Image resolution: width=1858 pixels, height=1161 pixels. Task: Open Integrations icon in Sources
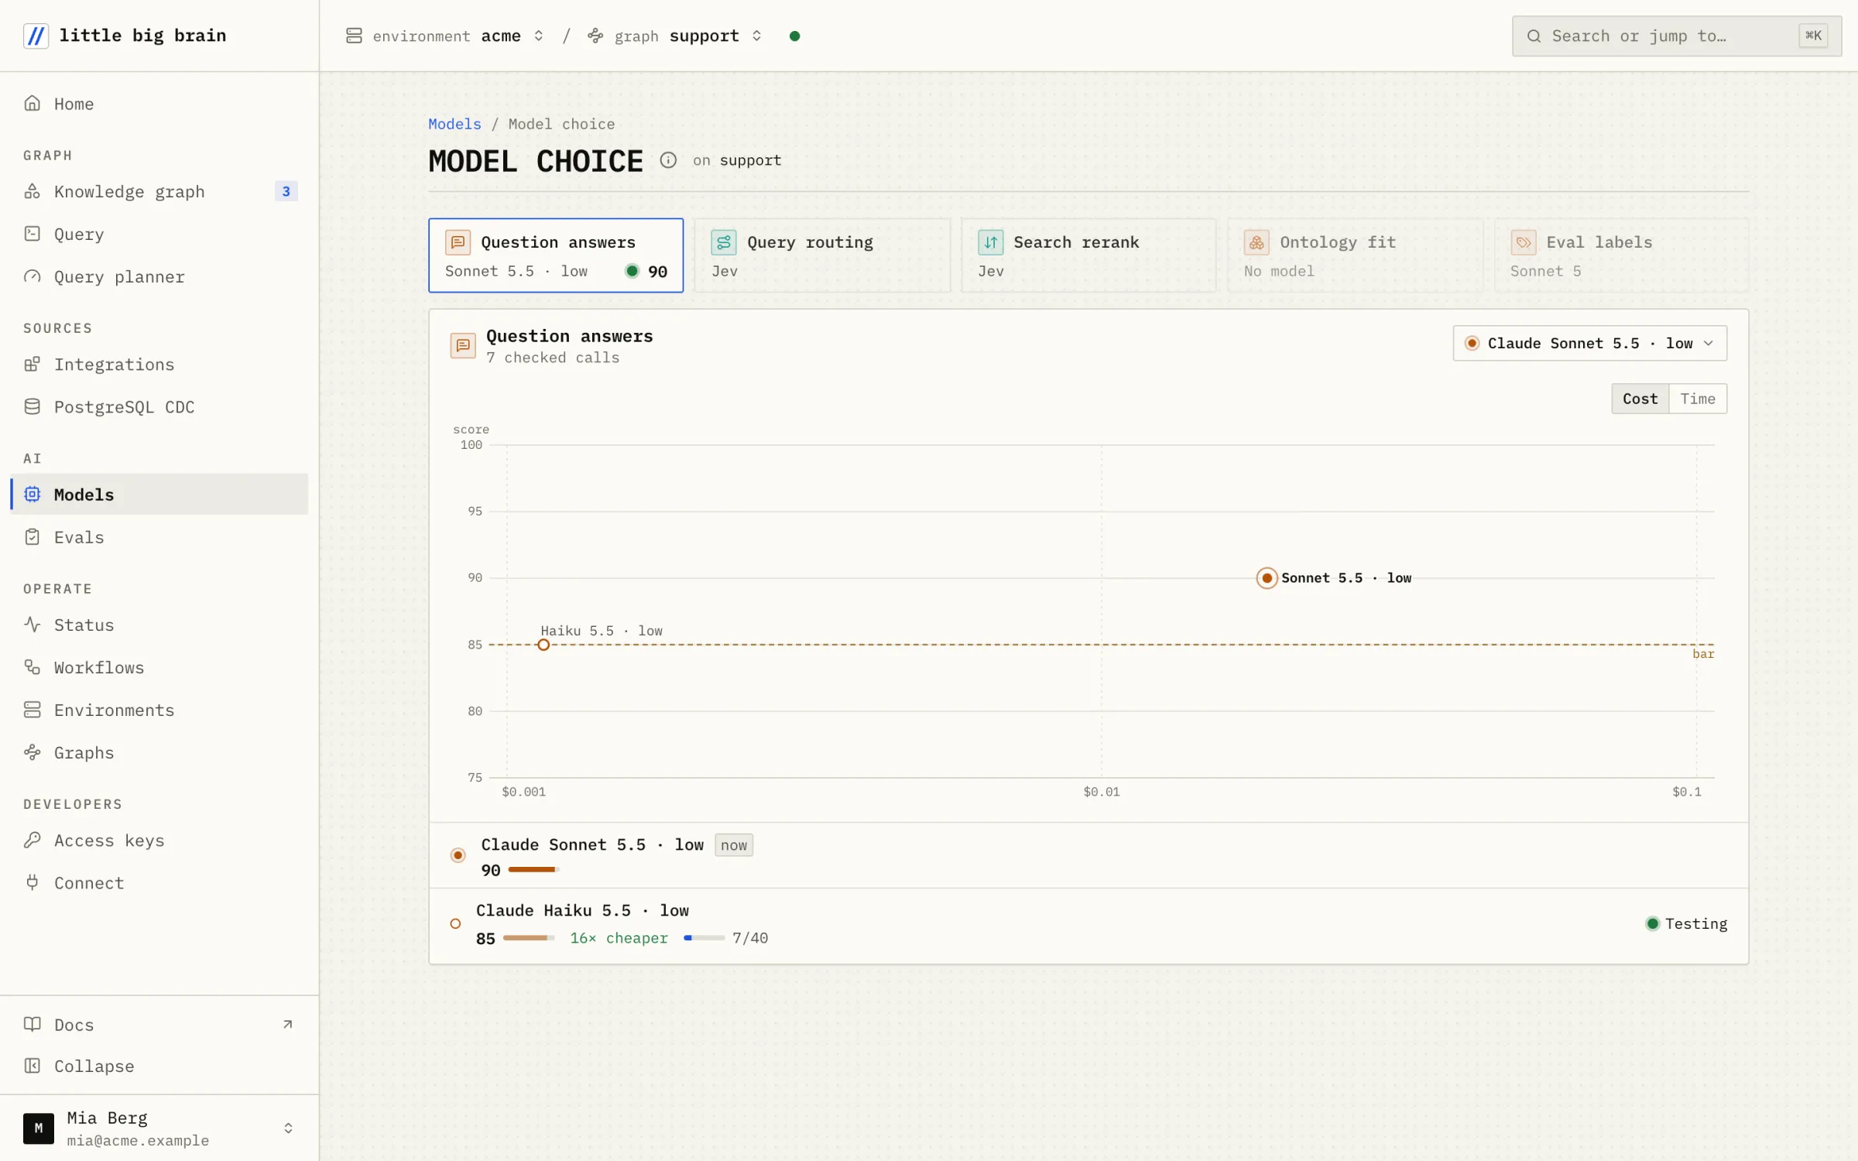pyautogui.click(x=32, y=364)
